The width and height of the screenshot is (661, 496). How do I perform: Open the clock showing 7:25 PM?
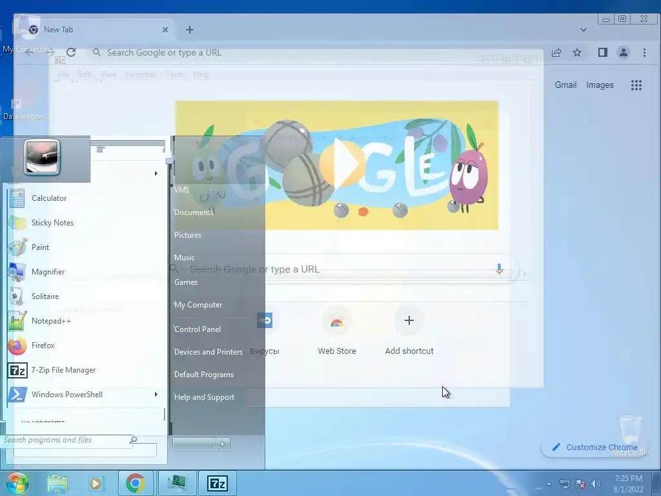pyautogui.click(x=628, y=484)
